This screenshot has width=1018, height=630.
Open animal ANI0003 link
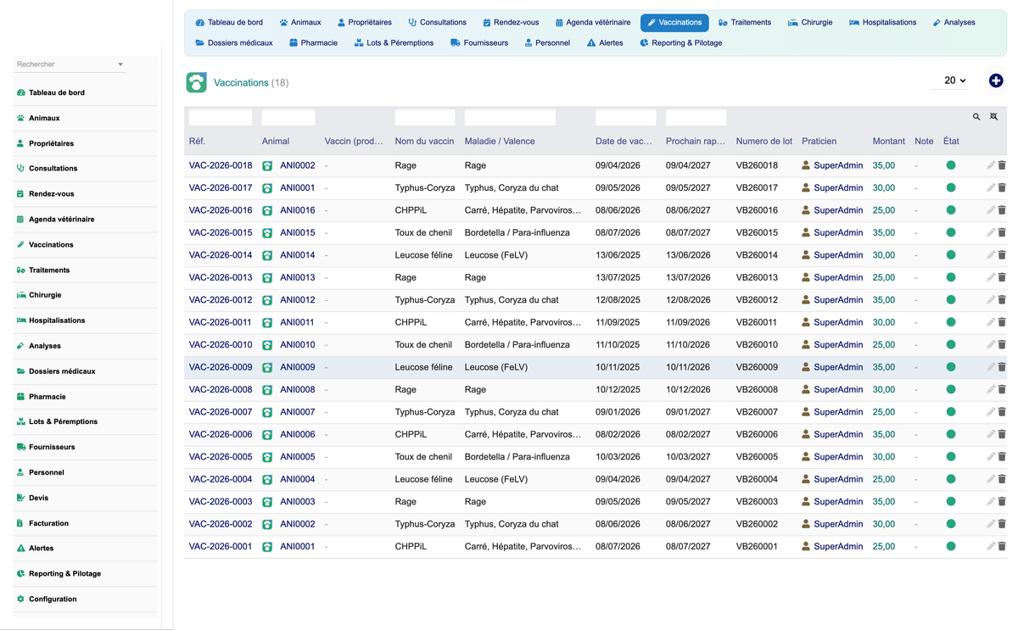click(x=298, y=502)
